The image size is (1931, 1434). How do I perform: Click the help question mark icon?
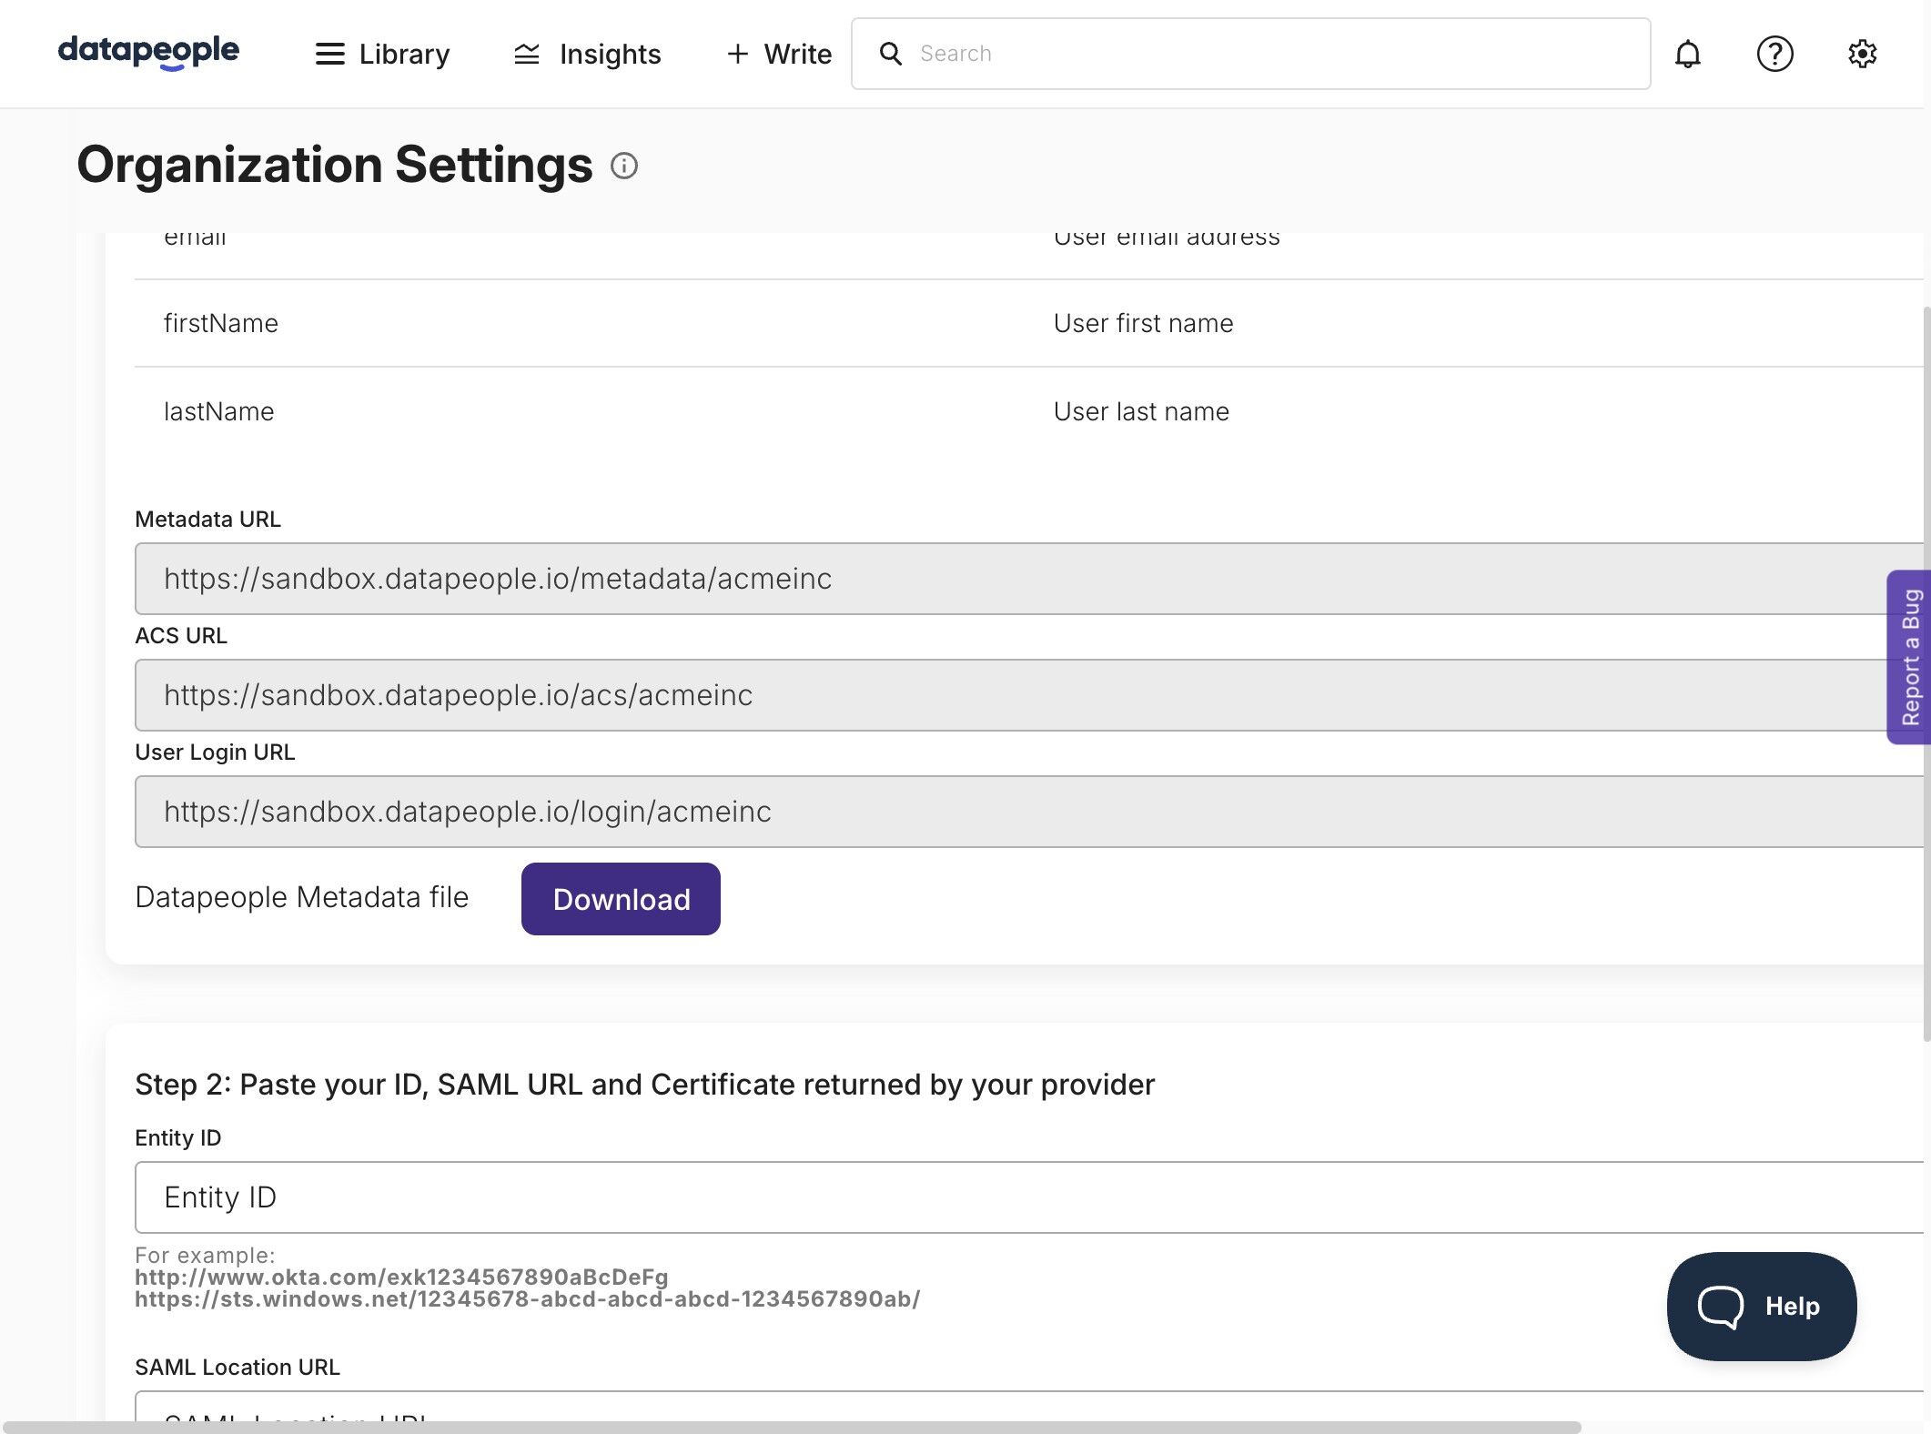1774,54
